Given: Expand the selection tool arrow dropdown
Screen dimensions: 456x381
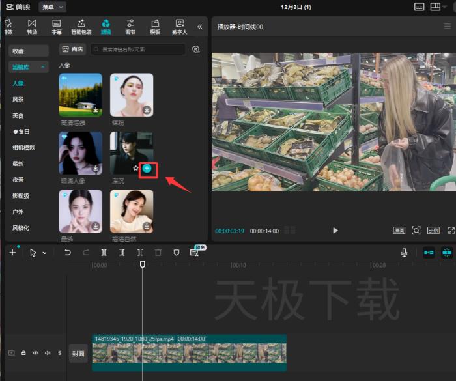Looking at the screenshot, I should coord(44,253).
